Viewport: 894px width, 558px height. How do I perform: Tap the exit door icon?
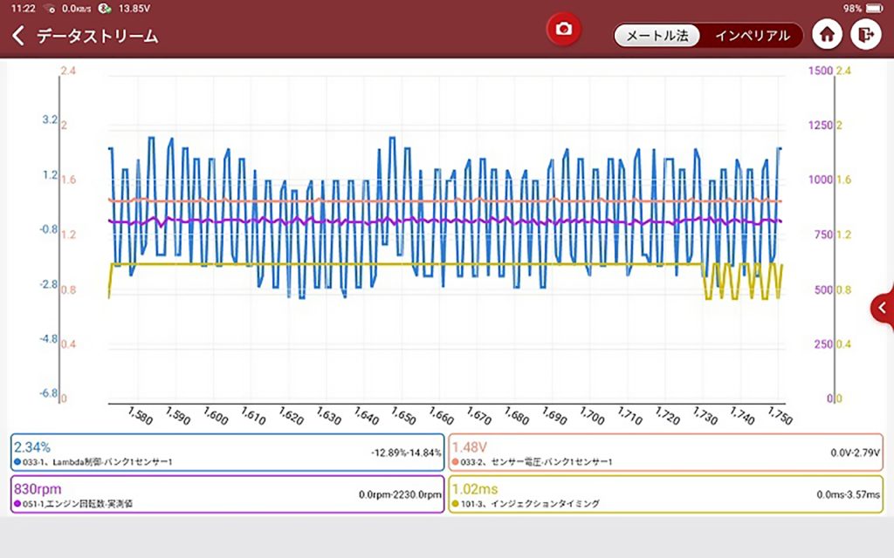(x=865, y=35)
